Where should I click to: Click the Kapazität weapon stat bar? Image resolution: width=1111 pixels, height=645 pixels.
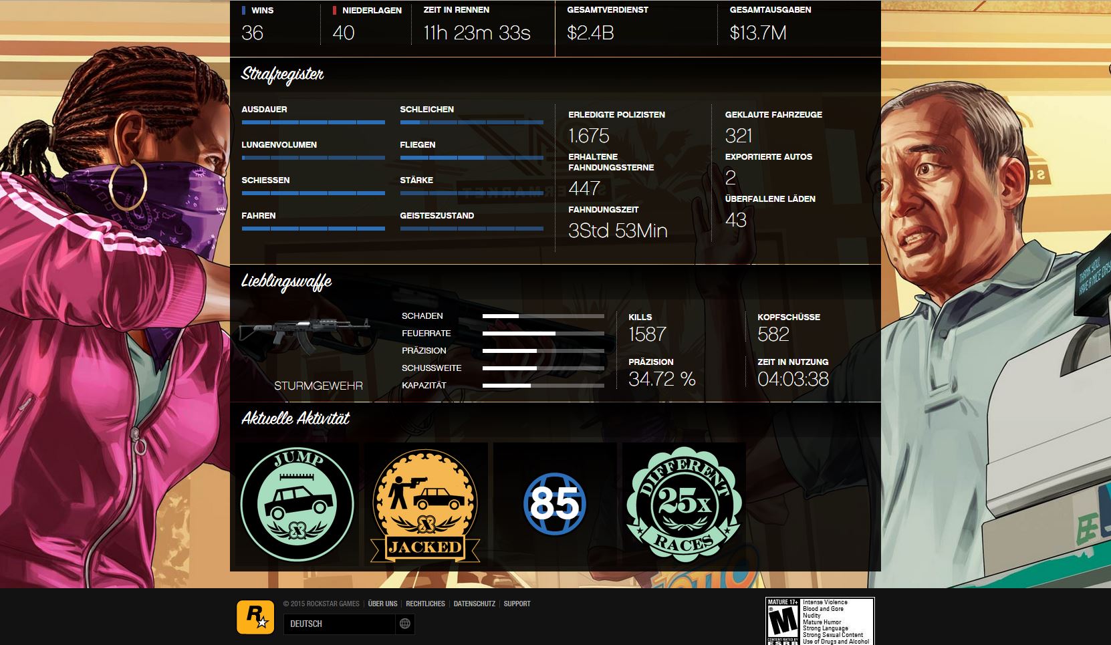[543, 386]
